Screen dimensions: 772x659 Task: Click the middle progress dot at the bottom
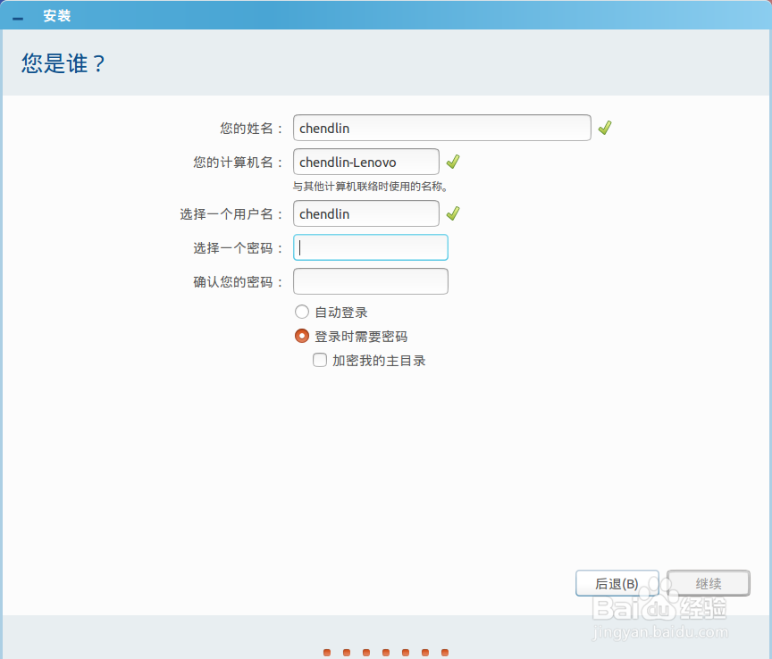point(386,653)
